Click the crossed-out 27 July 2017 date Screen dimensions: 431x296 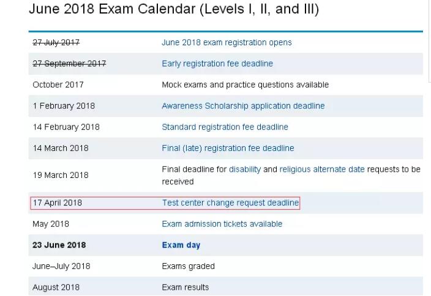pyautogui.click(x=56, y=43)
